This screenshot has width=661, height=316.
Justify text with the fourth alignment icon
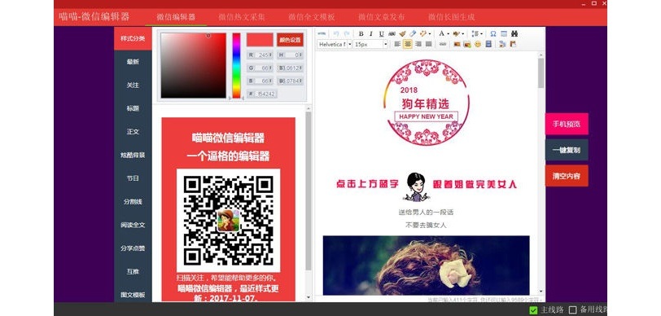[x=429, y=44]
